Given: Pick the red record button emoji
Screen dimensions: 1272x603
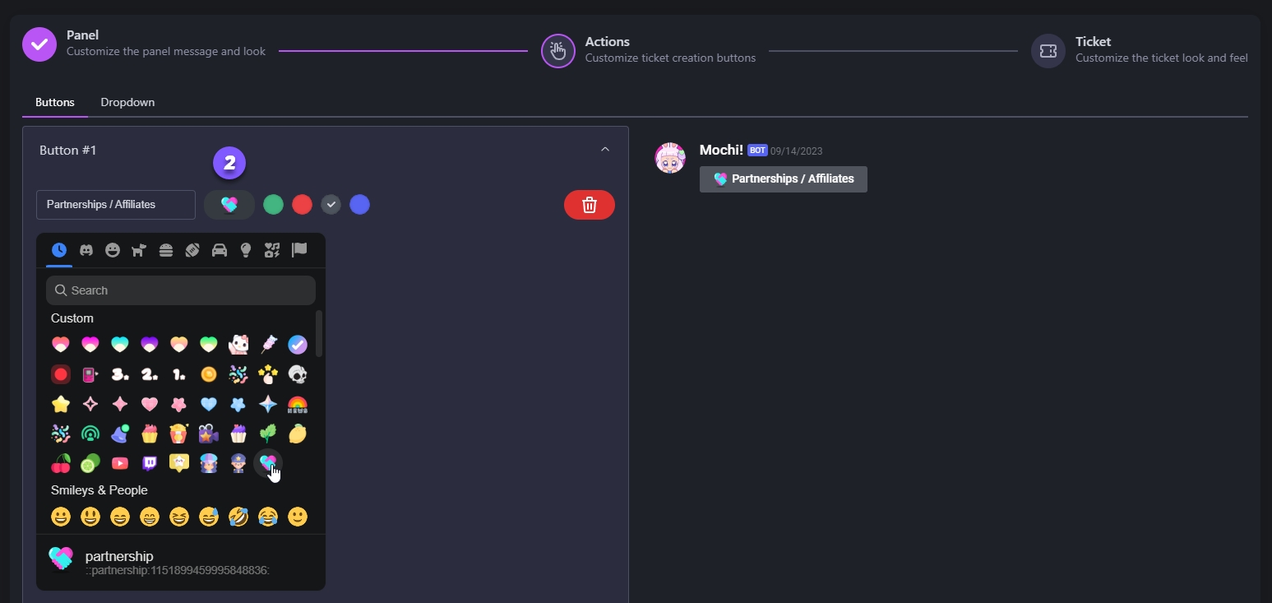Looking at the screenshot, I should click(61, 374).
